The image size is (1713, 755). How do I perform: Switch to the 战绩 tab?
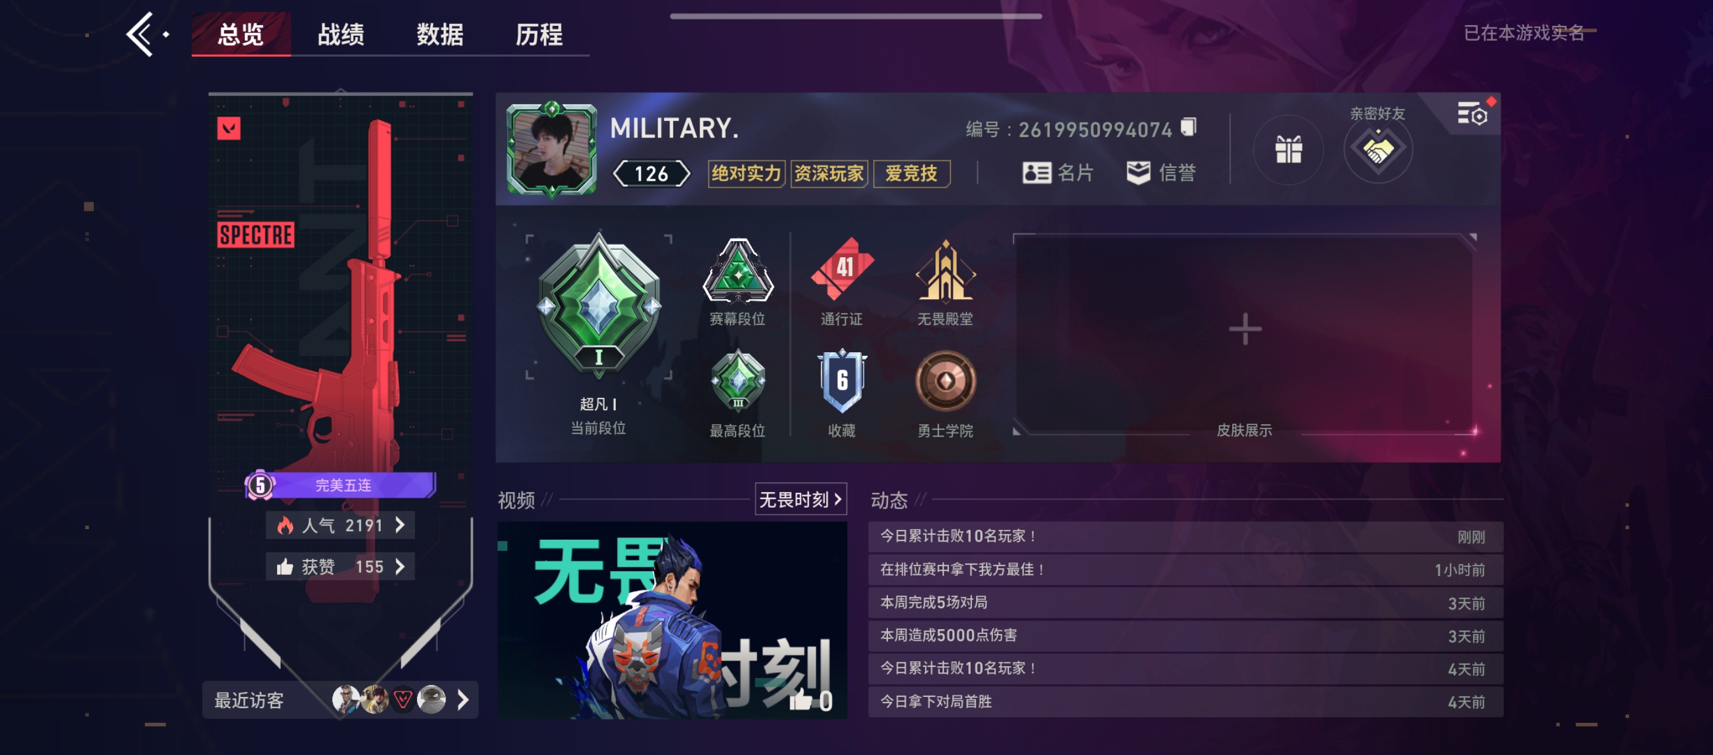click(341, 34)
